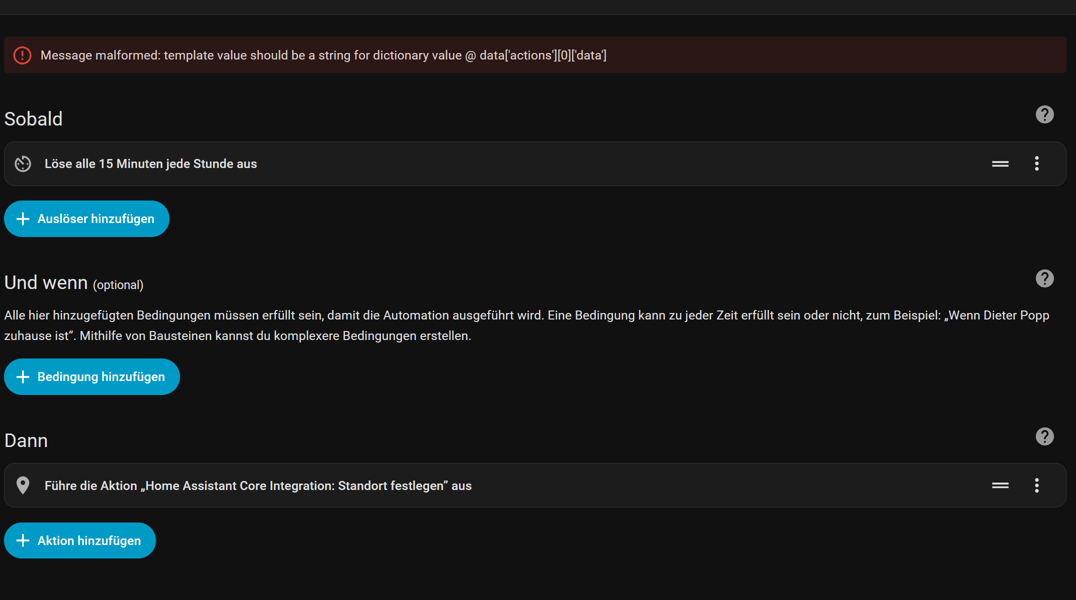Click the 'Und wenn (optional)' heading
Image resolution: width=1076 pixels, height=600 pixels.
tap(73, 283)
